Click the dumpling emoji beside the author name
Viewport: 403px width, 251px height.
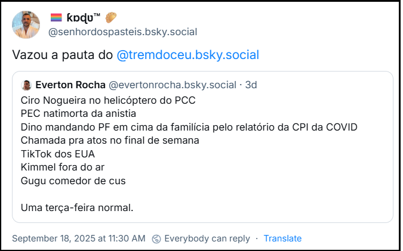click(111, 17)
